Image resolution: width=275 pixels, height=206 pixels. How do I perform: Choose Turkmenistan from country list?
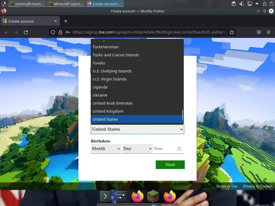click(137, 47)
